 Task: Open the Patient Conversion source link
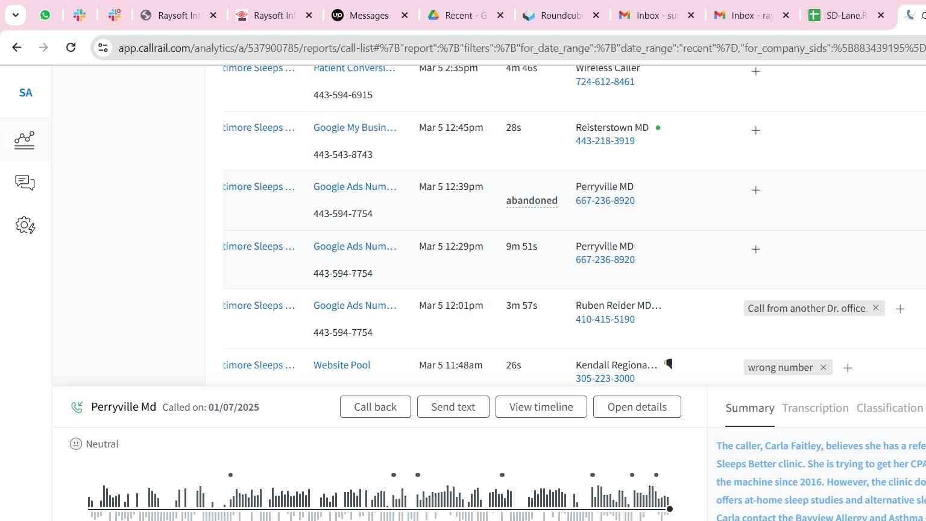tap(354, 68)
